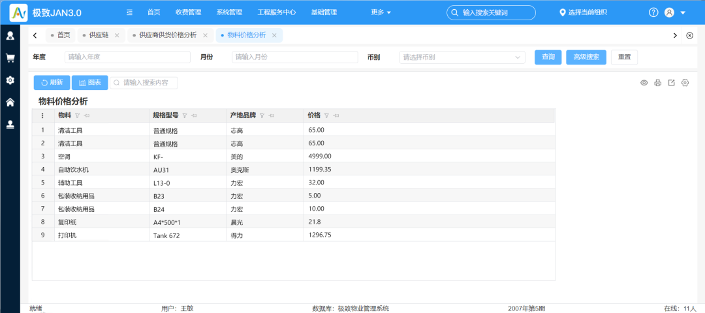Open the home icon in left sidebar
Image resolution: width=705 pixels, height=313 pixels.
(10, 103)
